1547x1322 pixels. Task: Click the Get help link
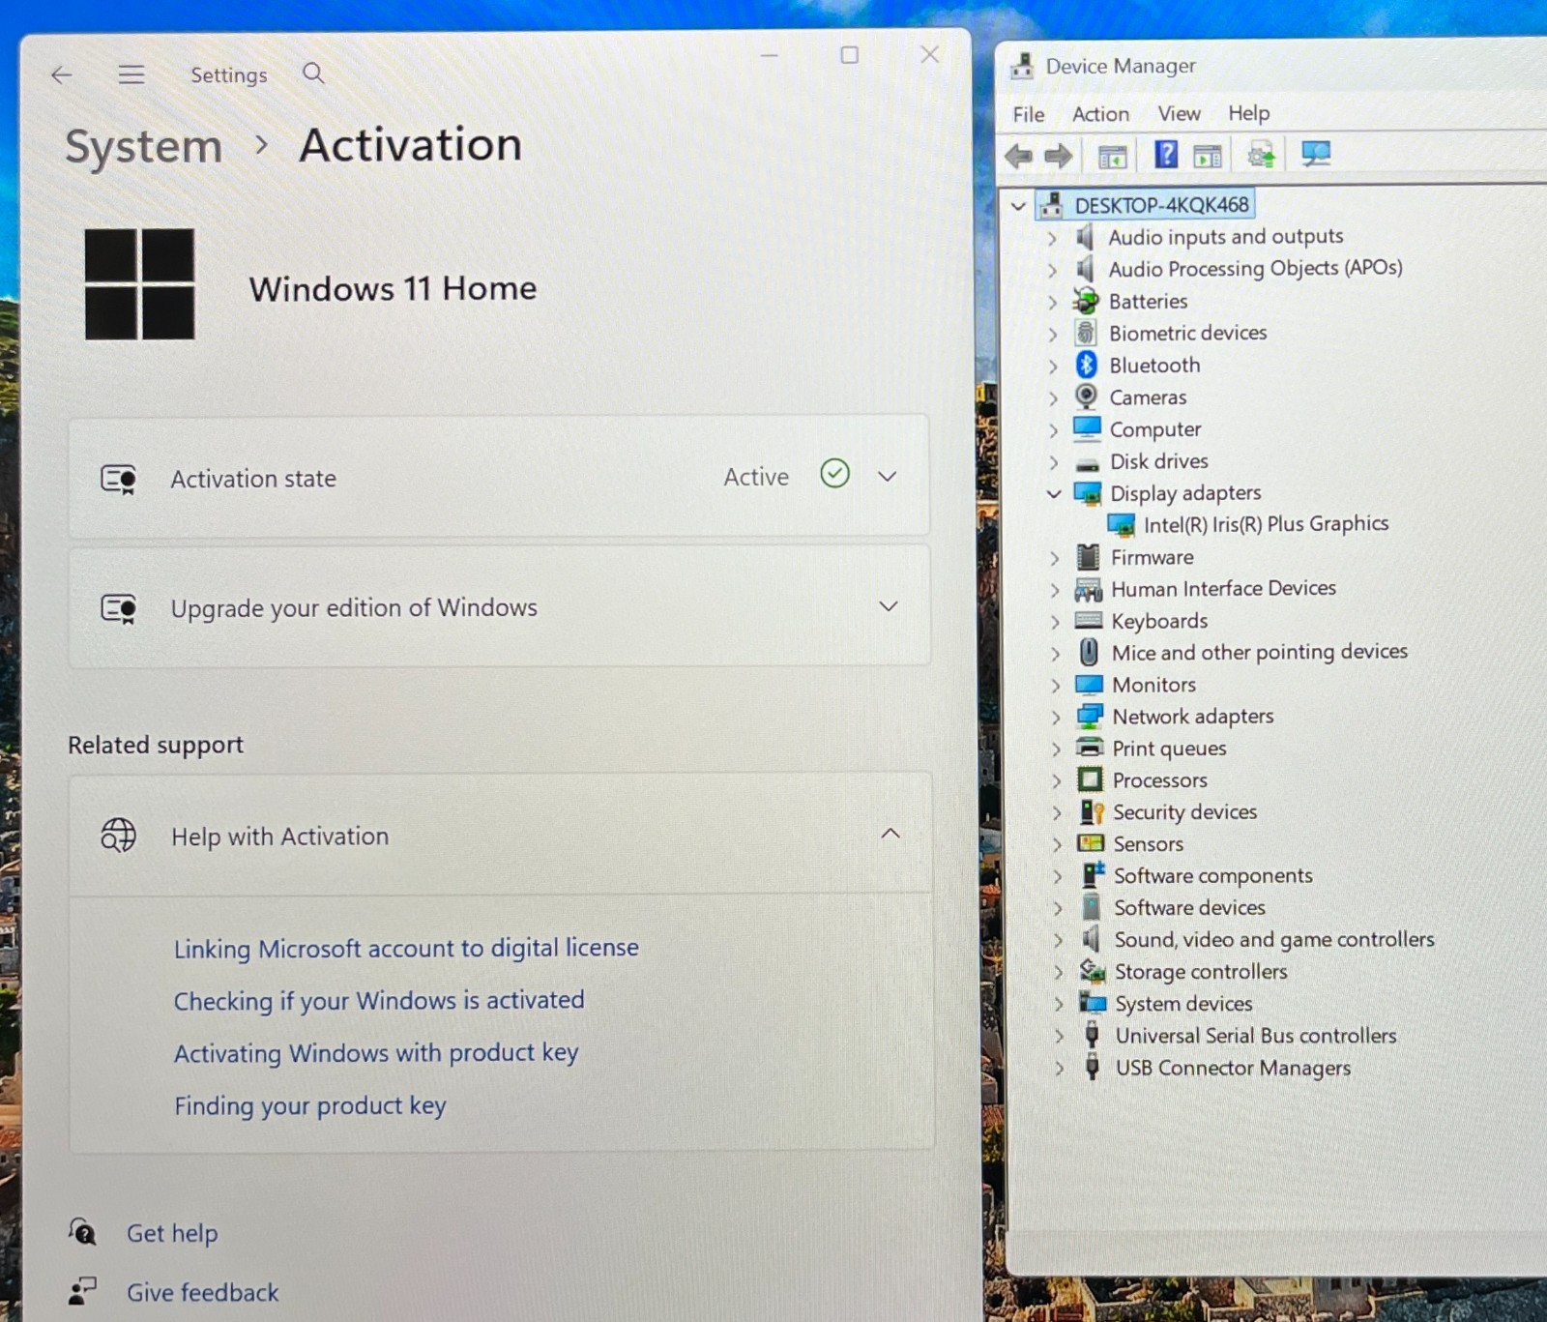tap(172, 1233)
